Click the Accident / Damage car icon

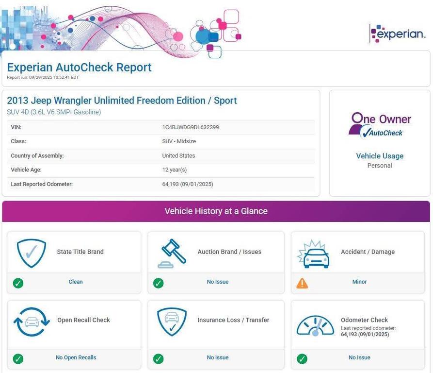(313, 254)
